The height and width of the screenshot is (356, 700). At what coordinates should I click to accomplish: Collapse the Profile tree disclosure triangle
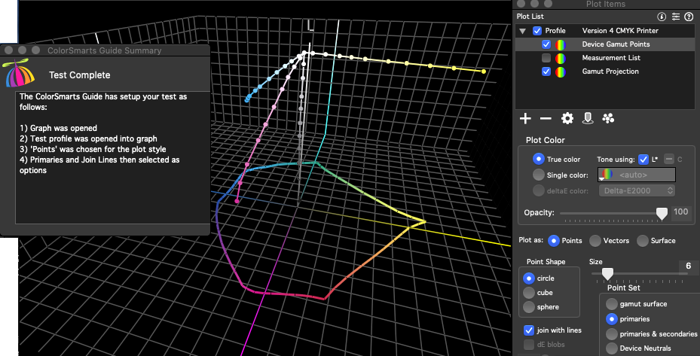[x=521, y=31]
